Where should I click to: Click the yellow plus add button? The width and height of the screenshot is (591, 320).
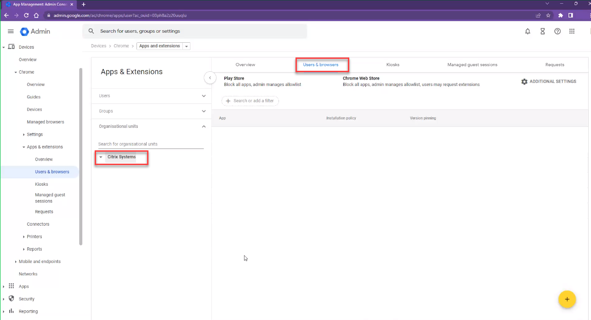567,299
